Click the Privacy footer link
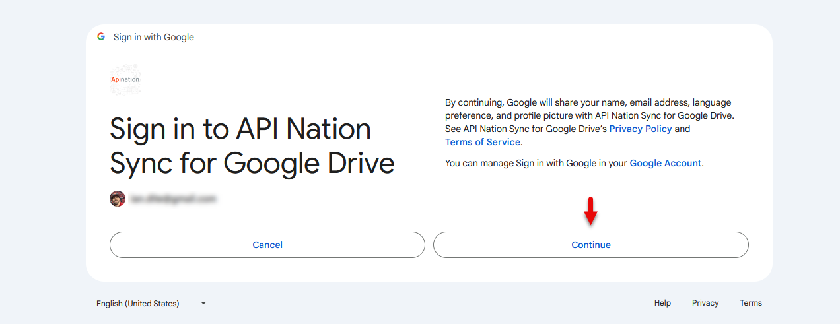840x324 pixels. [x=705, y=303]
